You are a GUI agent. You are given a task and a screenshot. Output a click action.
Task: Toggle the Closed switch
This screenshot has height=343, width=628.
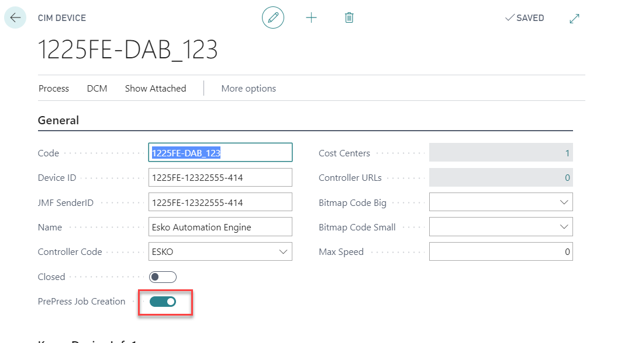tap(163, 277)
